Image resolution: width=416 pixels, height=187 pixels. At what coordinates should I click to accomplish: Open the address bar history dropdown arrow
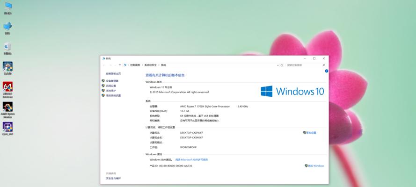tap(278, 65)
